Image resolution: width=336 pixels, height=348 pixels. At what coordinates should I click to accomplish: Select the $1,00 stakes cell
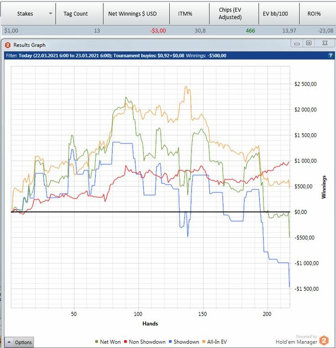point(11,31)
